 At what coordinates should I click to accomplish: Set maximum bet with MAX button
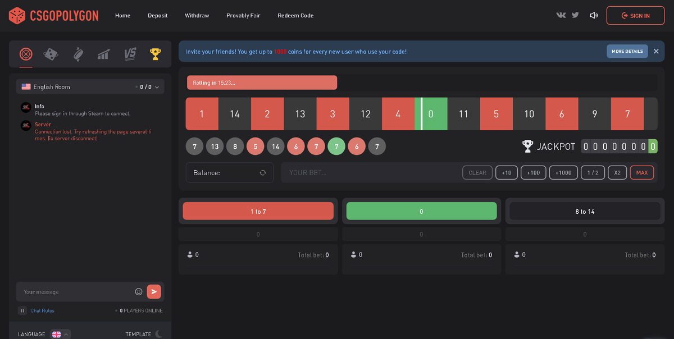(x=642, y=173)
